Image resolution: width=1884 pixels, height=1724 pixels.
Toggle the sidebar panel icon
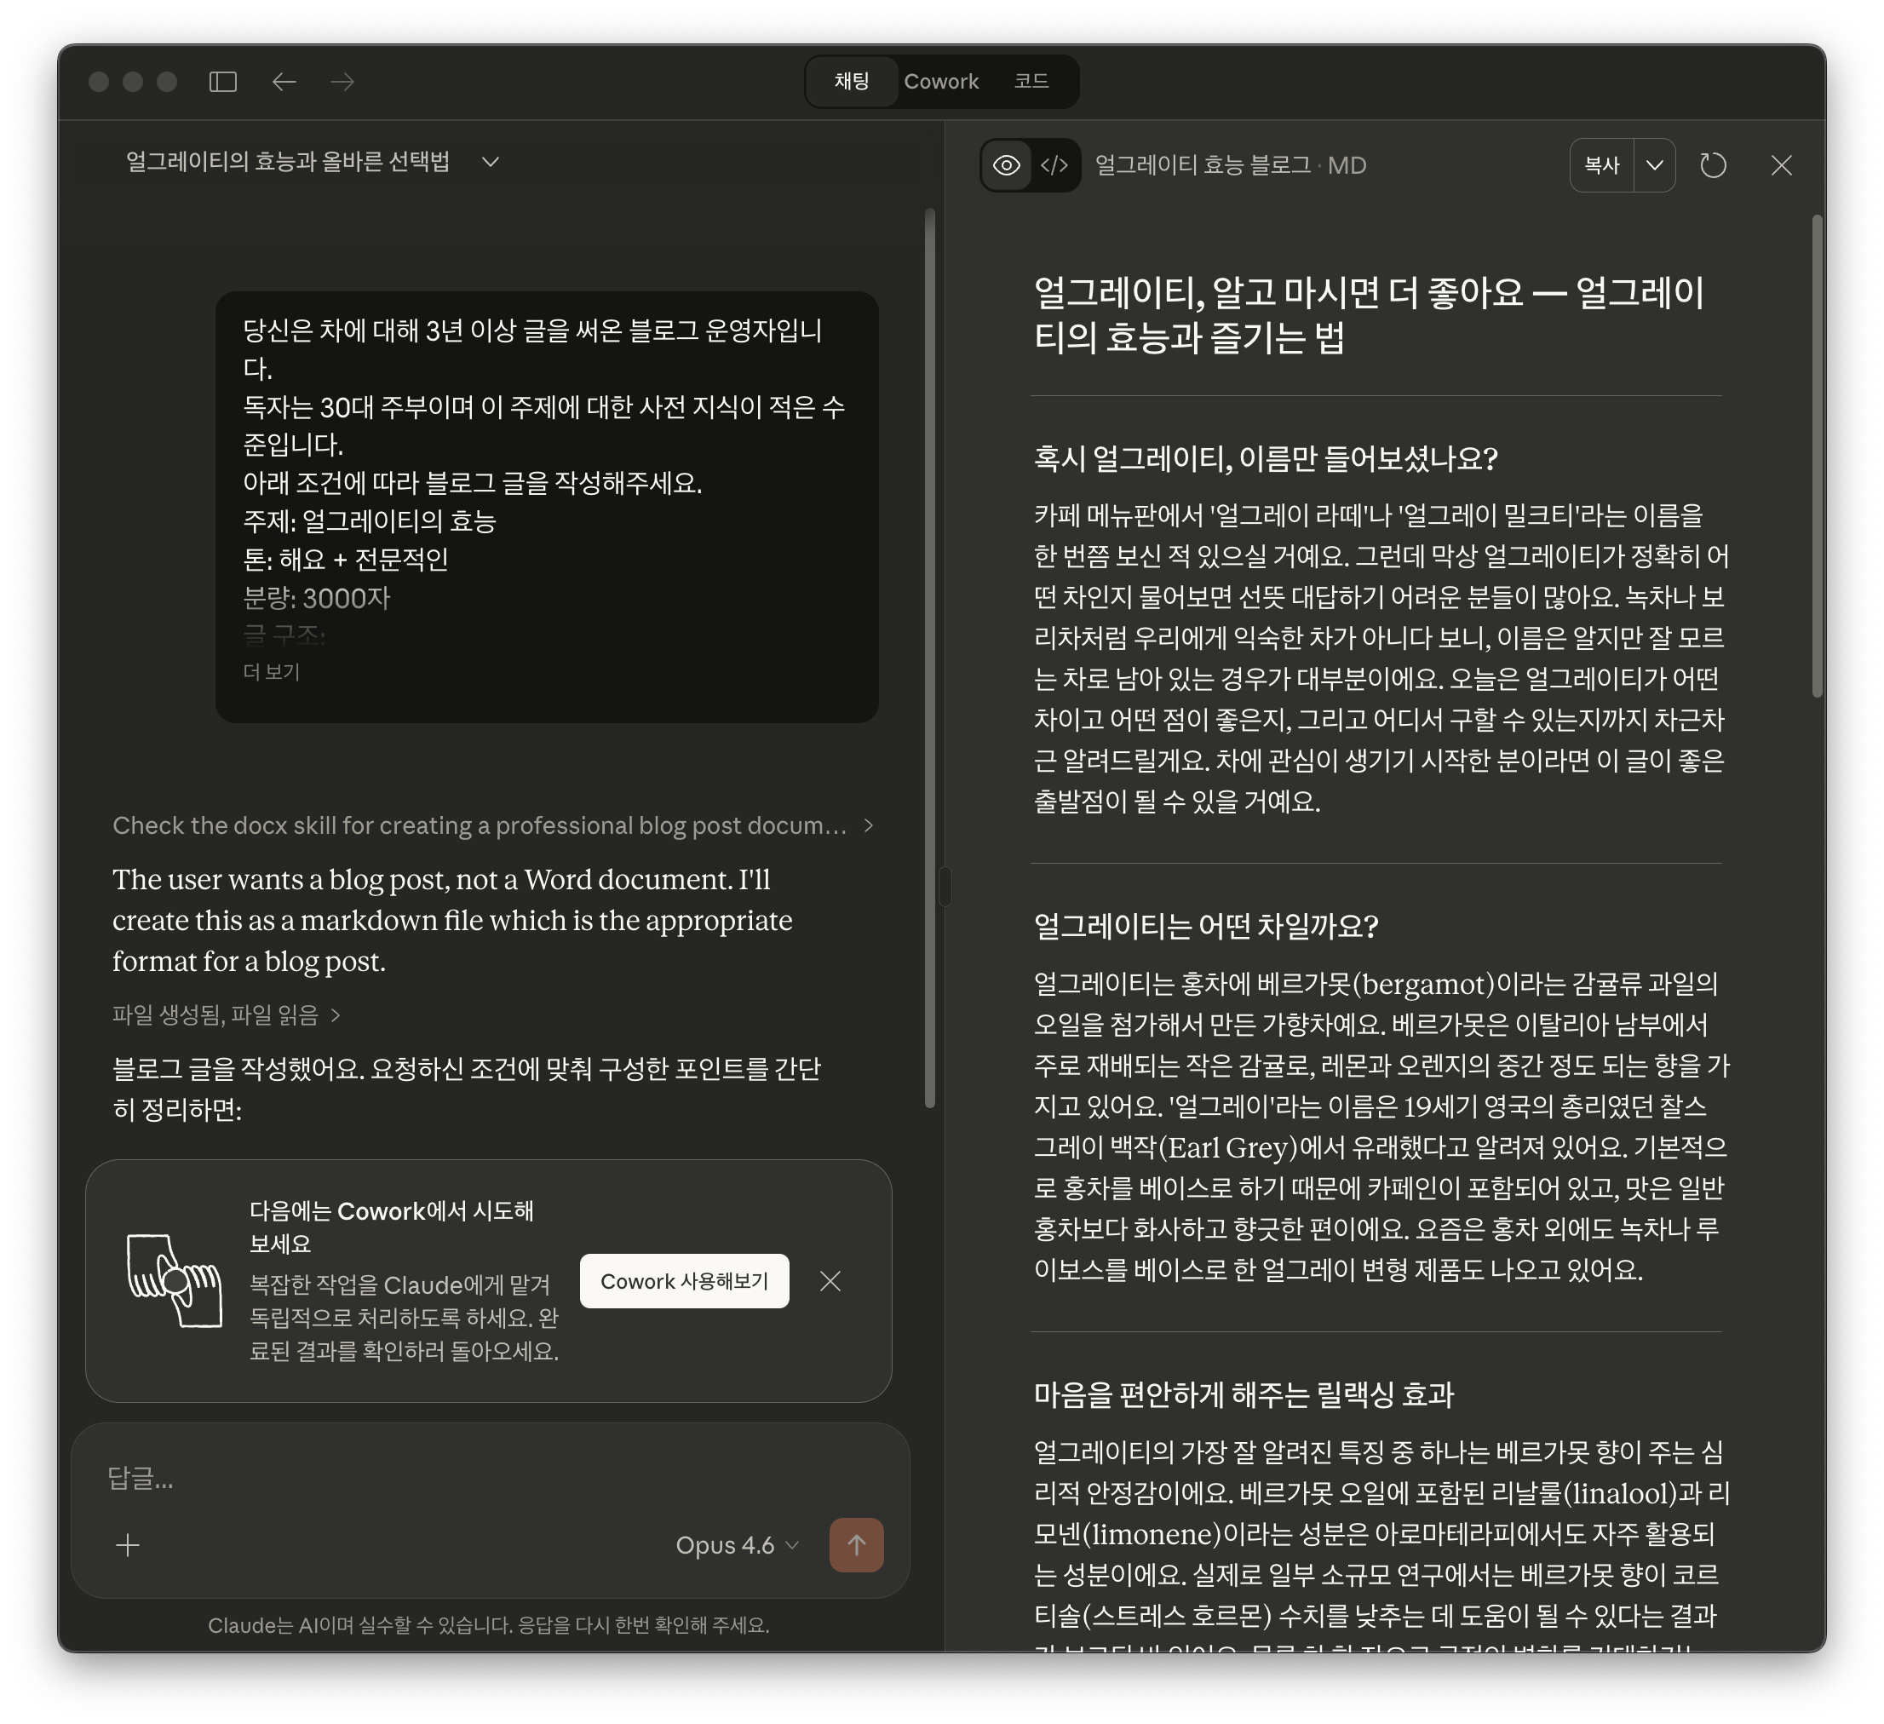point(222,83)
